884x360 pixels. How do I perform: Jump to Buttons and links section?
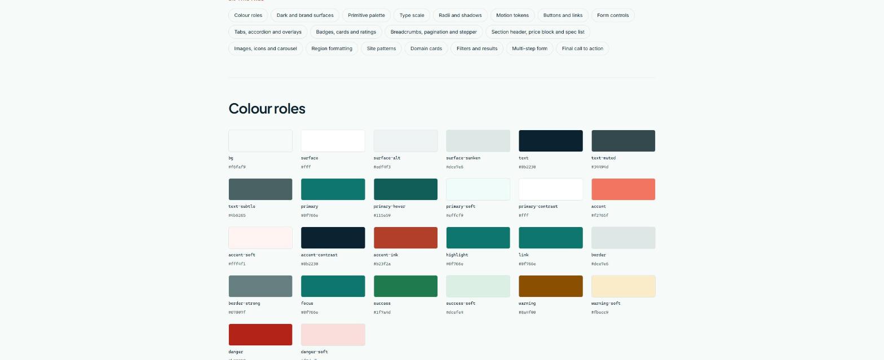(563, 15)
